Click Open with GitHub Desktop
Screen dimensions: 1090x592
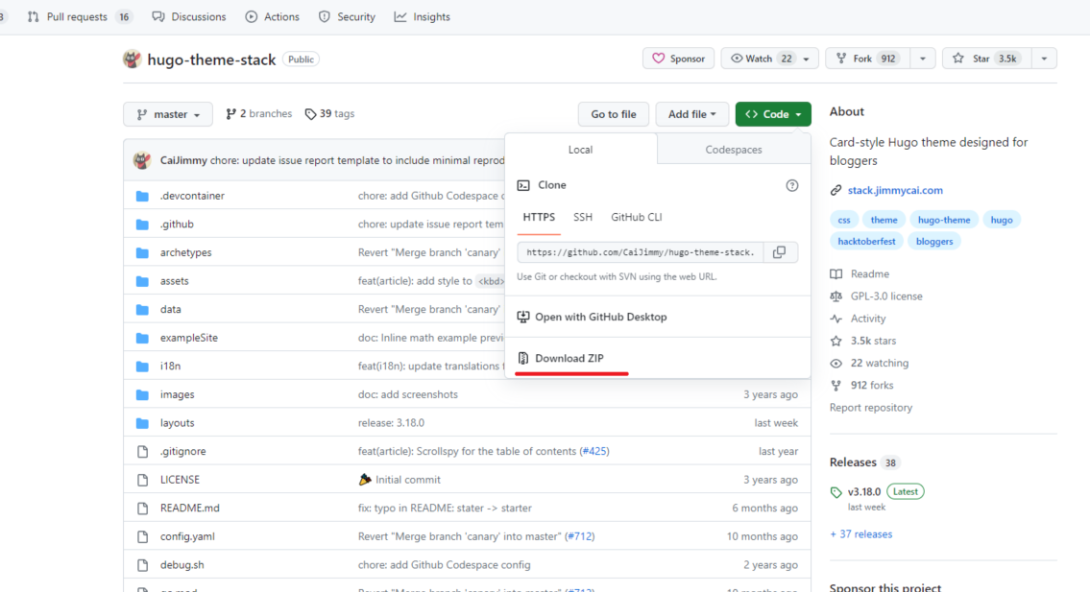click(600, 317)
